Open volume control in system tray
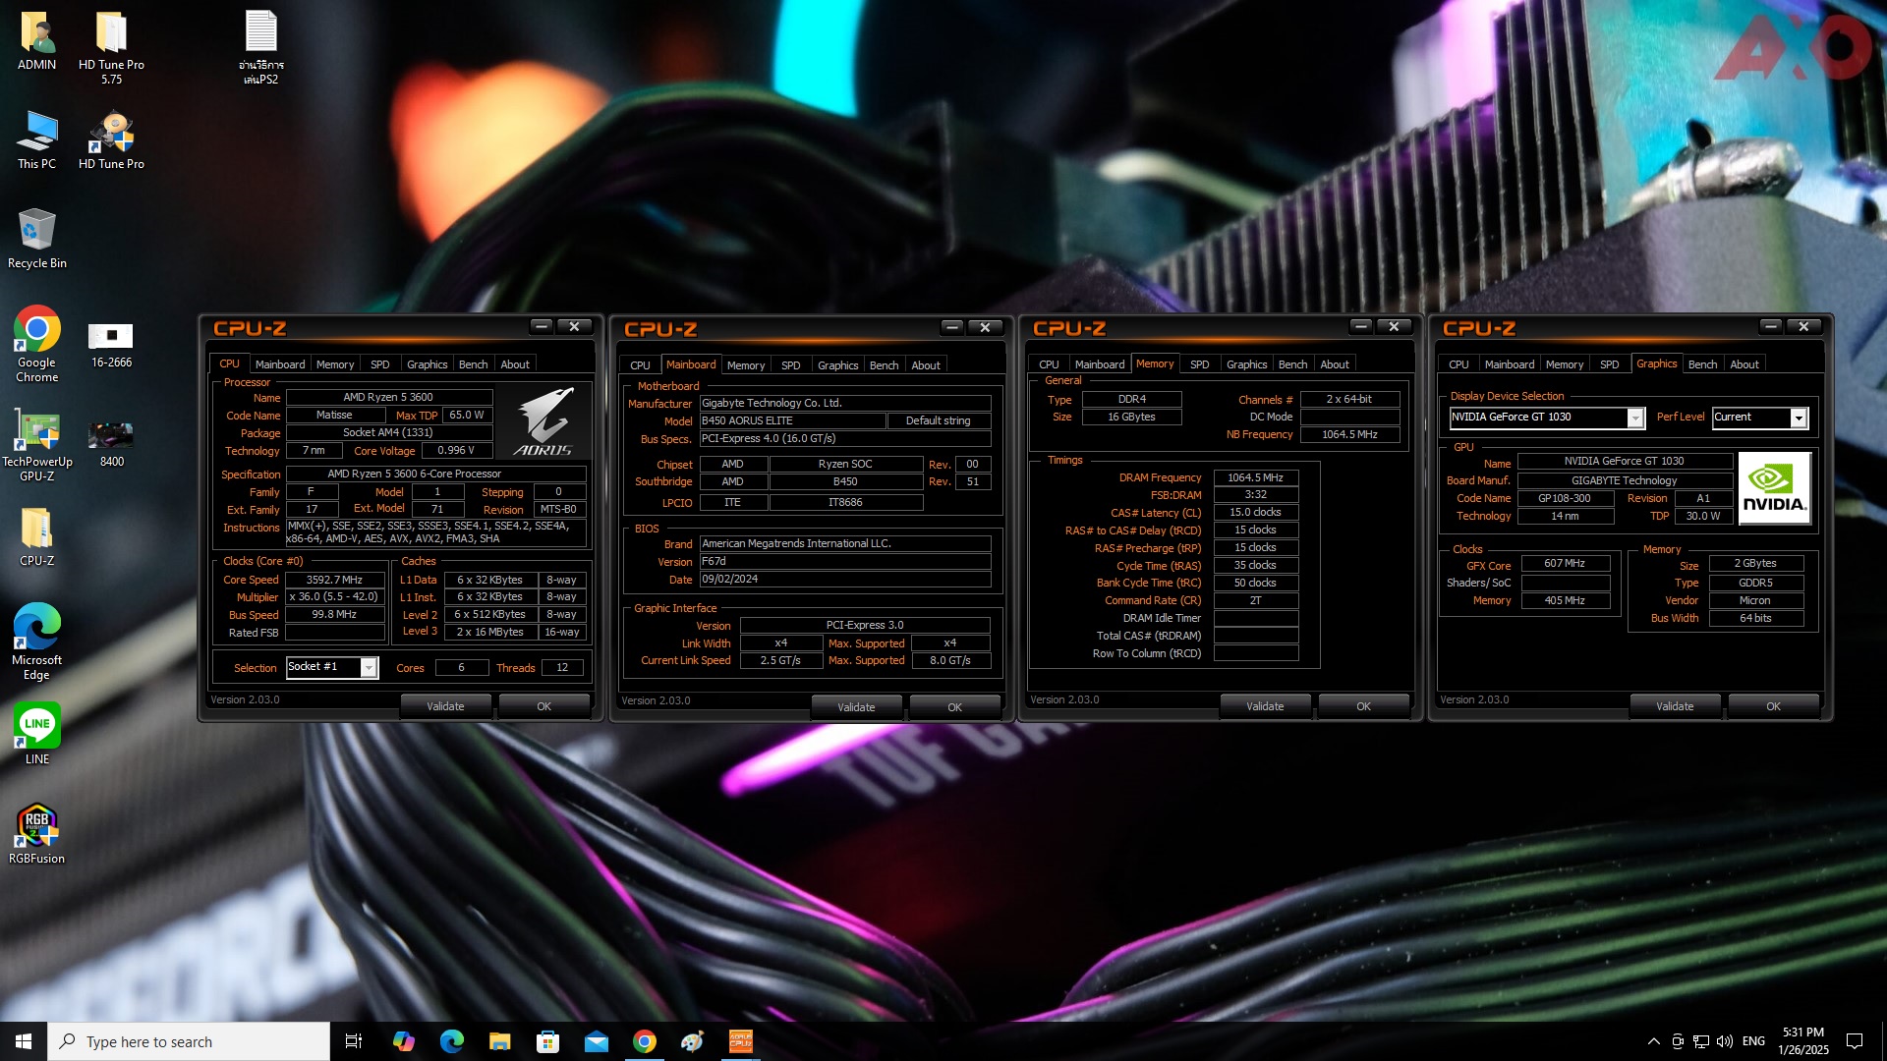The image size is (1887, 1061). click(1724, 1041)
